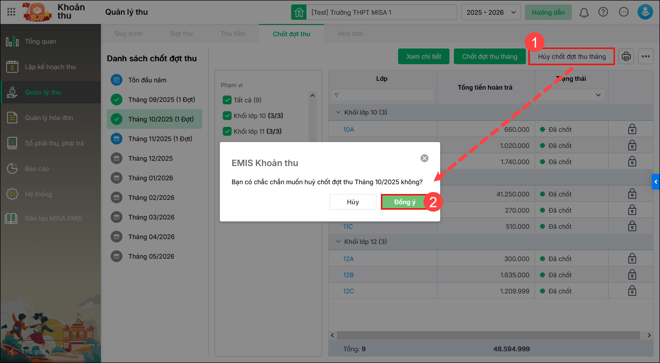Image resolution: width=660 pixels, height=363 pixels.
Task: Click the notification bell icon
Action: tap(584, 12)
